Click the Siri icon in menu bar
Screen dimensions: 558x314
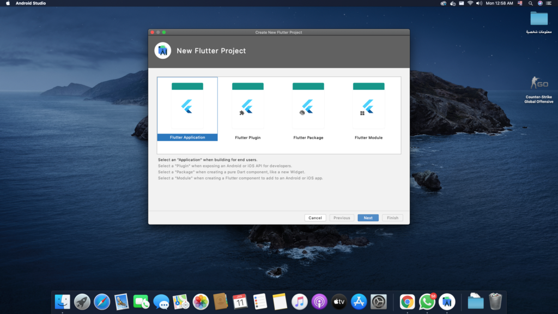tap(540, 3)
